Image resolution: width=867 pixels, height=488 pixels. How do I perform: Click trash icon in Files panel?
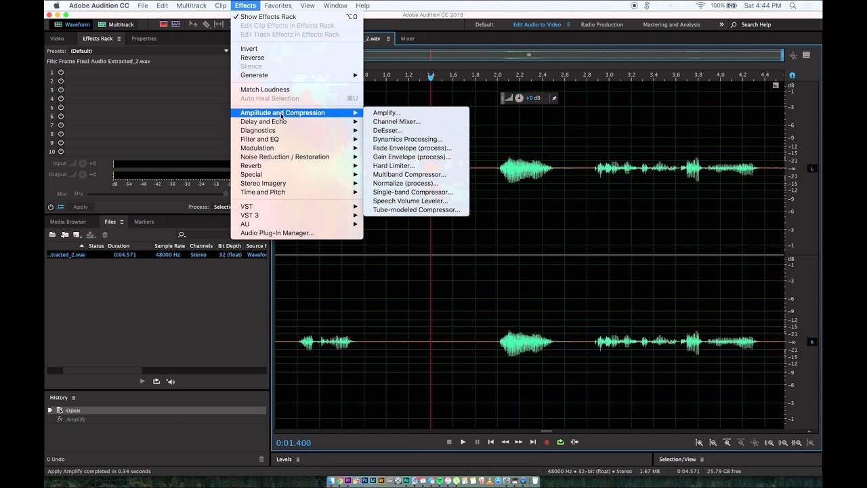pos(104,235)
